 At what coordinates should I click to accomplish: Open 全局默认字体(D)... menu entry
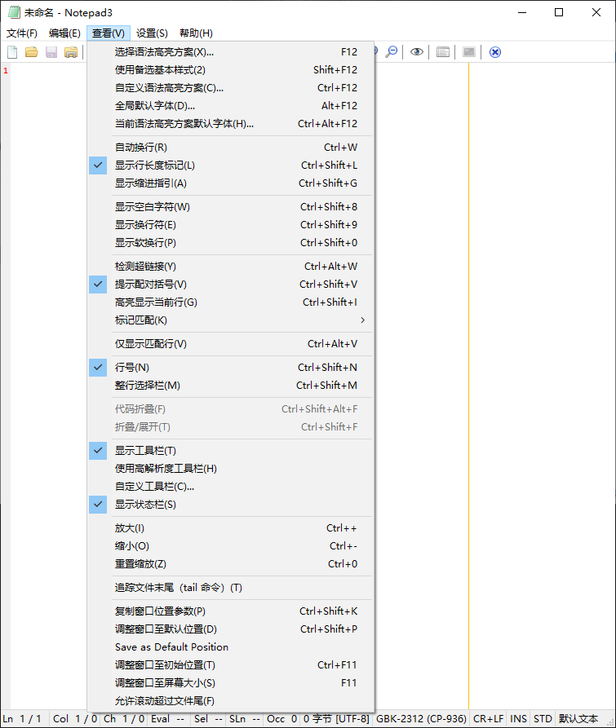[230, 106]
